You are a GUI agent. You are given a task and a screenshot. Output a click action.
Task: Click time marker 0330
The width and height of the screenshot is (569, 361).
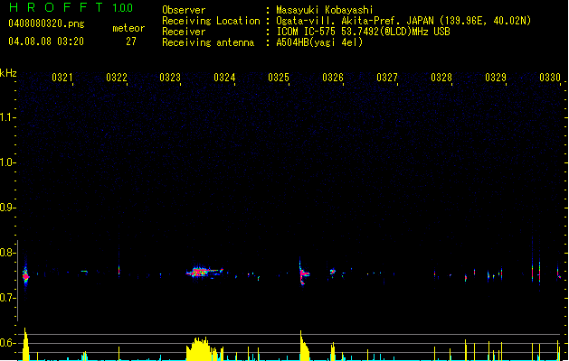(x=550, y=78)
